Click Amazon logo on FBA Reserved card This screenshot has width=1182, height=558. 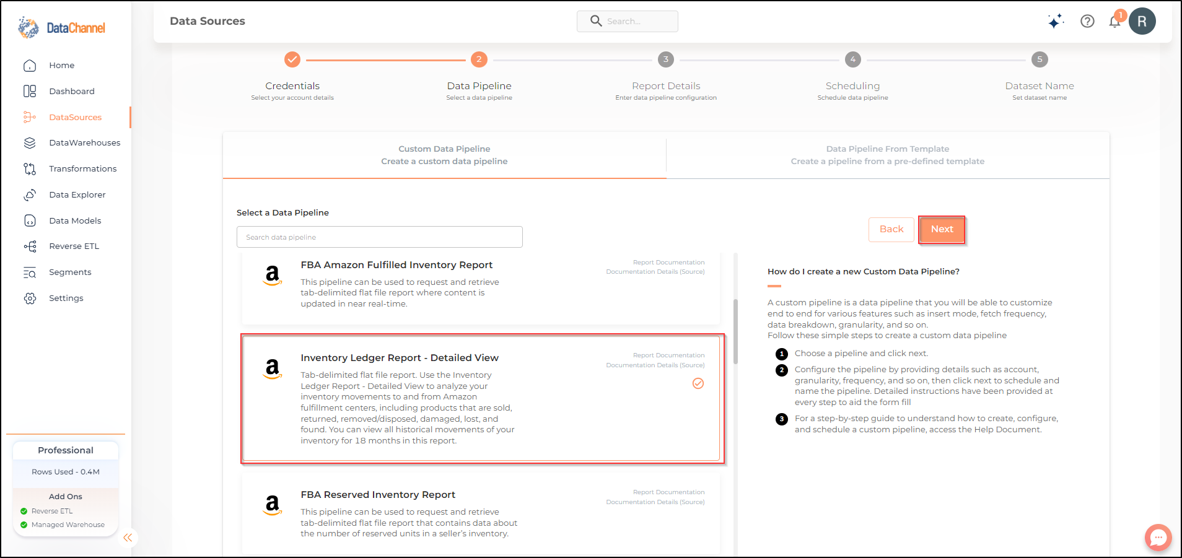273,505
